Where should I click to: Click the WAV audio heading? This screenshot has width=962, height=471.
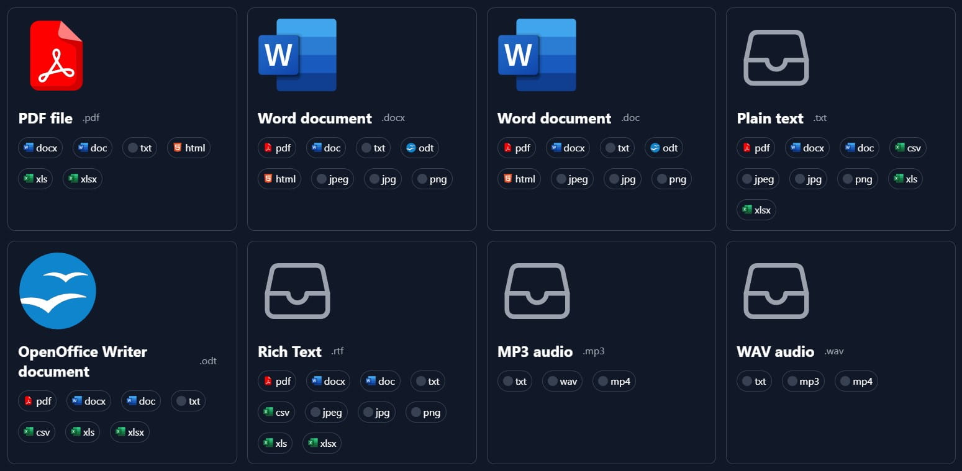pyautogui.click(x=775, y=351)
